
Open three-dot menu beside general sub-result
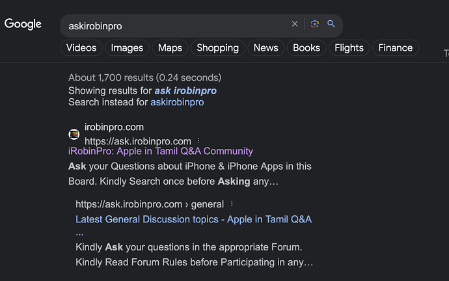232,204
